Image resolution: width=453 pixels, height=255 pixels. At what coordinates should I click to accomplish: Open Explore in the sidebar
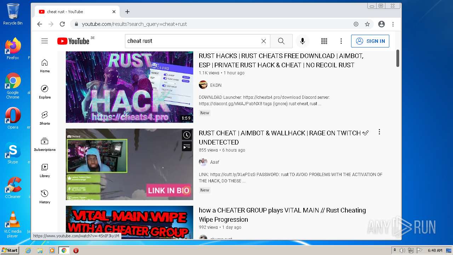pos(45,92)
